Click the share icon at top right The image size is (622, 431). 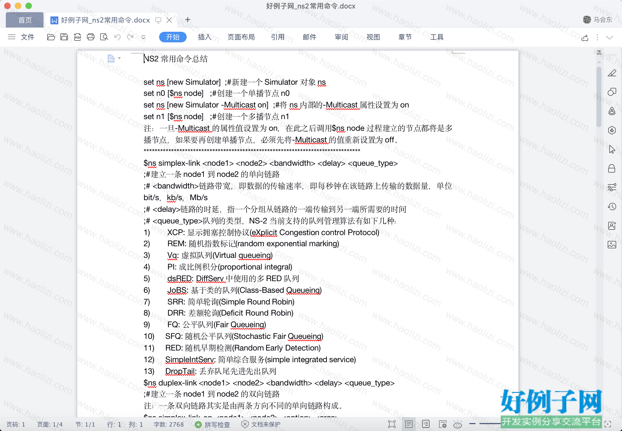click(x=585, y=38)
